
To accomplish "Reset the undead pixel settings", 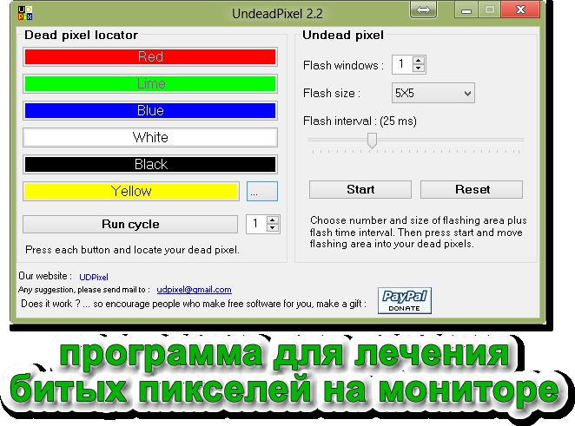I will coord(472,189).
